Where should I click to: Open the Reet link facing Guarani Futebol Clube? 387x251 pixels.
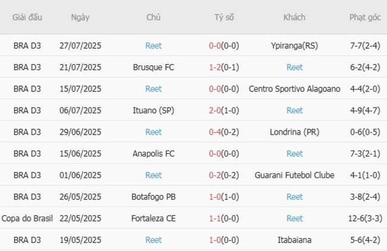[153, 175]
